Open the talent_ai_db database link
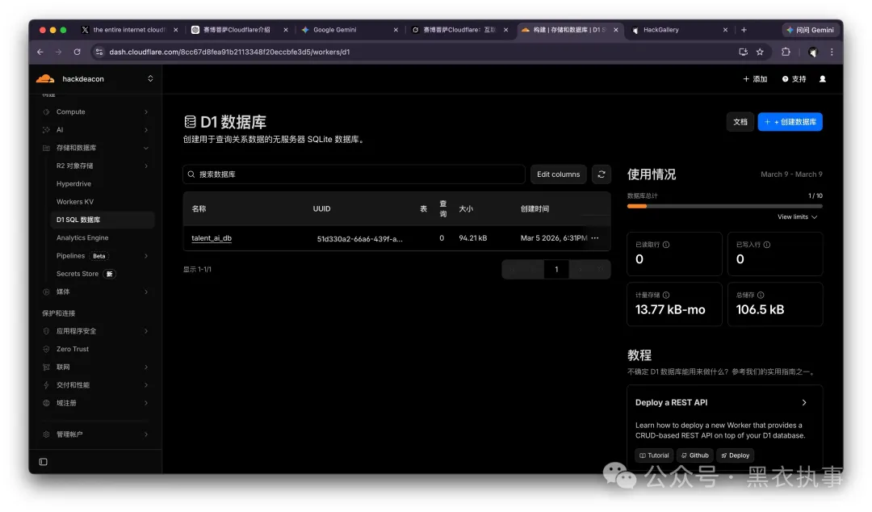This screenshot has height=512, width=872. coord(212,238)
